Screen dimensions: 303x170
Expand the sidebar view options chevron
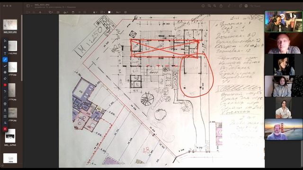coord(31,6)
